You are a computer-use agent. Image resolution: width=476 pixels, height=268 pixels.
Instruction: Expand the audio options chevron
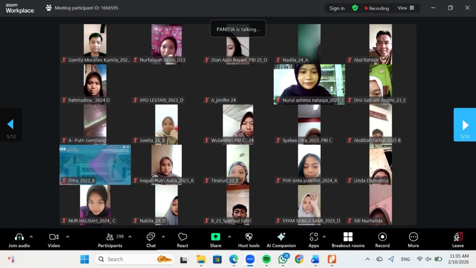pyautogui.click(x=31, y=237)
